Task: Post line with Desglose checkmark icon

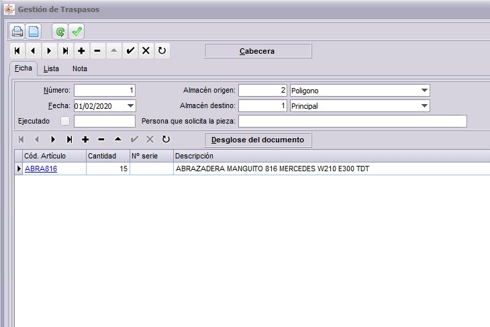Action: coord(134,140)
